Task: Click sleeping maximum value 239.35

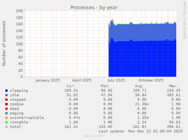Action: pyautogui.click(x=174, y=91)
